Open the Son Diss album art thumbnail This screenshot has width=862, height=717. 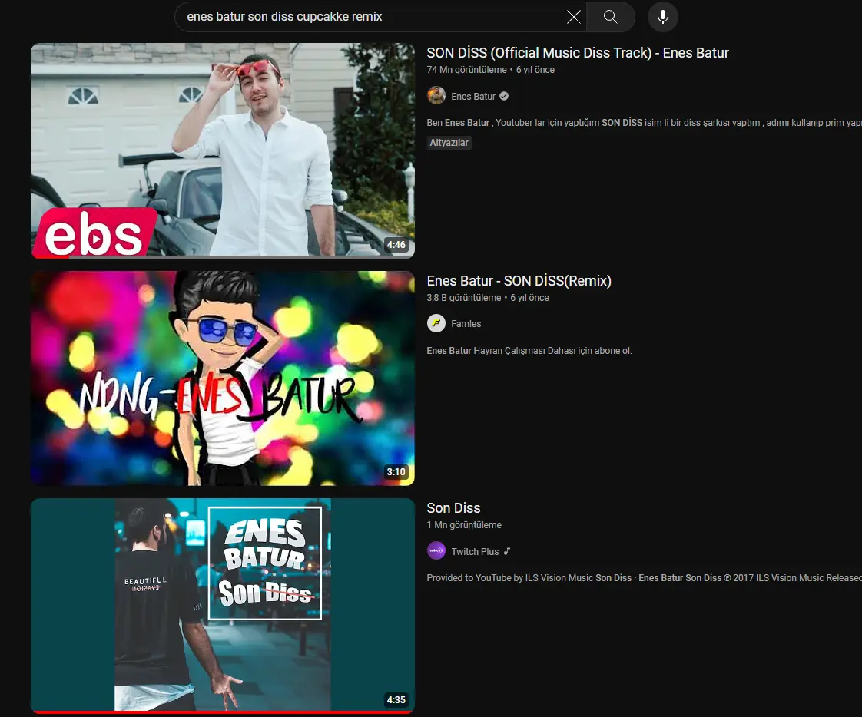click(223, 606)
